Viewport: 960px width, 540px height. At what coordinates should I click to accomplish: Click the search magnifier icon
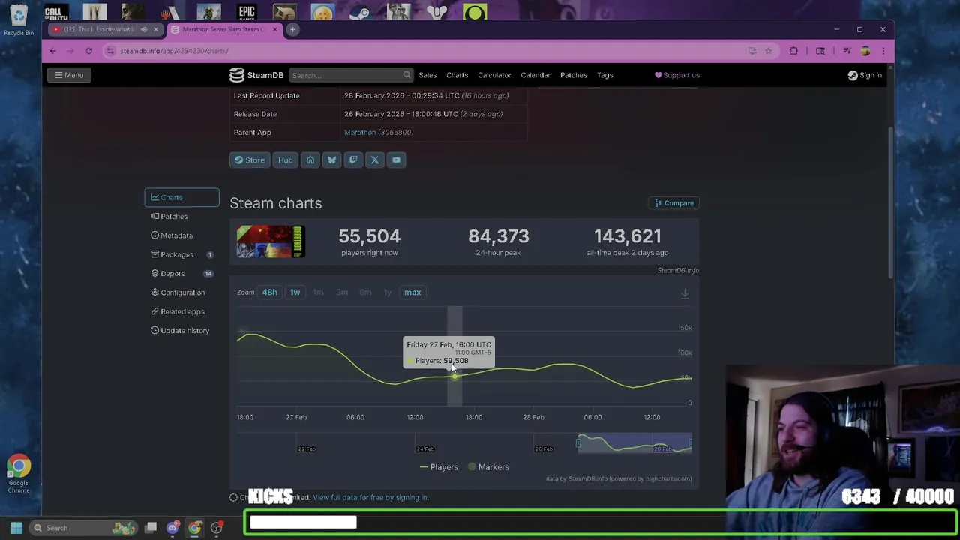click(406, 75)
